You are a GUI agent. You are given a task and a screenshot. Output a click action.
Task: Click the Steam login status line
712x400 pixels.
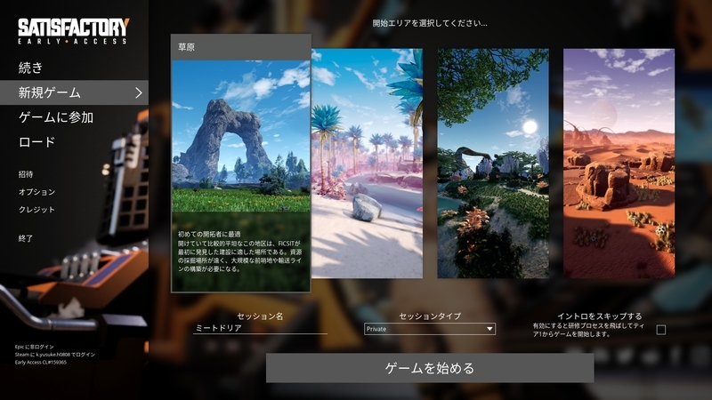55,355
